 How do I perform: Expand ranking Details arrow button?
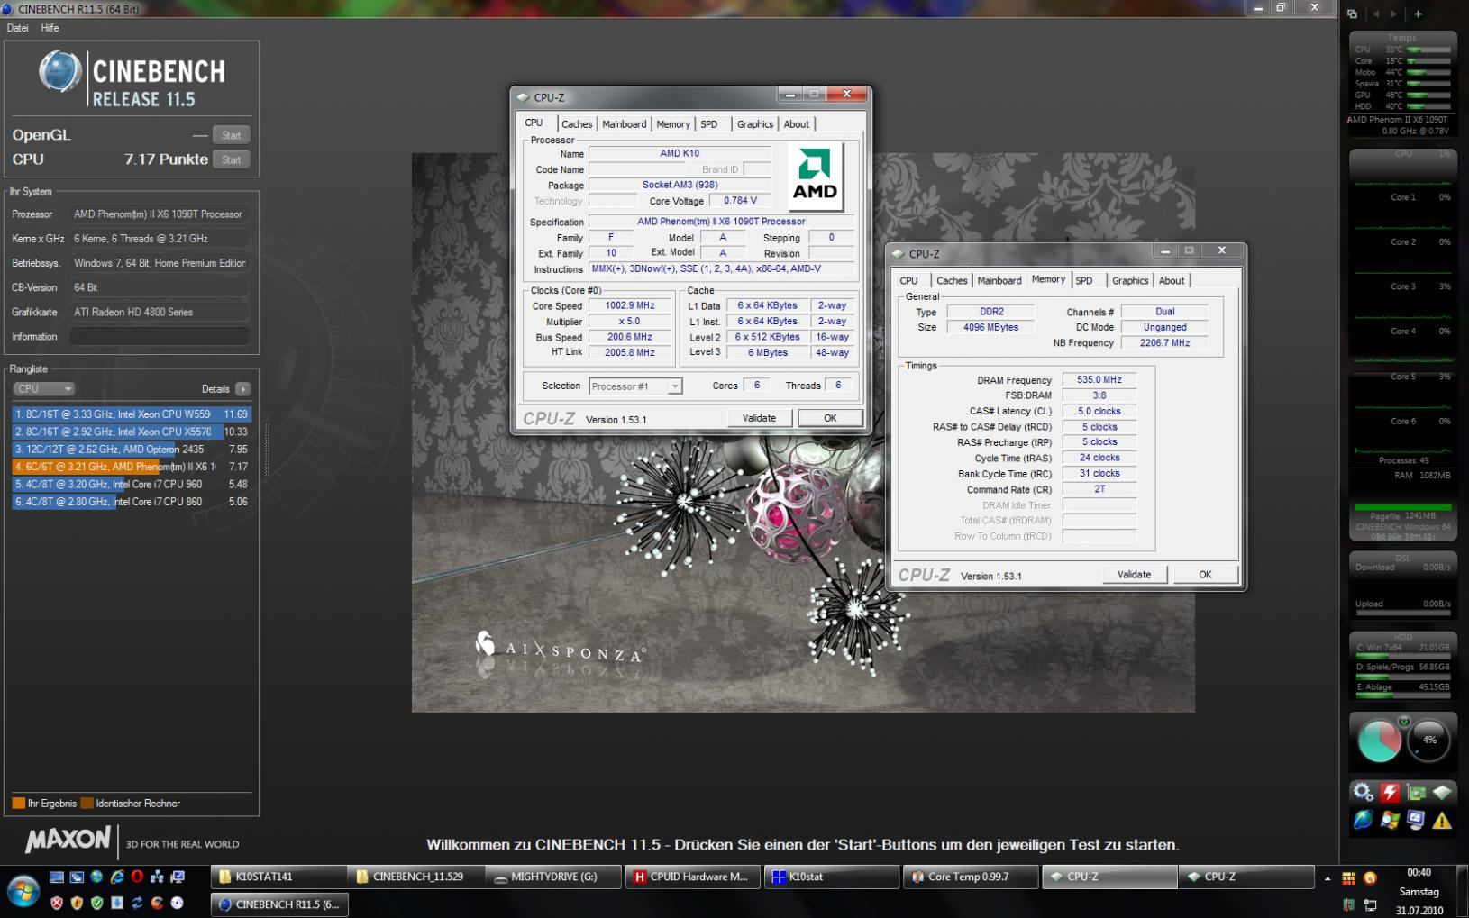click(242, 389)
